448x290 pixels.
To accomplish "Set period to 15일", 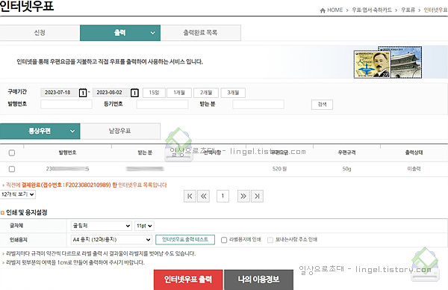I will (x=154, y=93).
